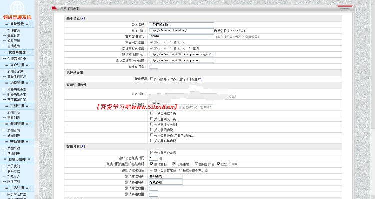Screen dimensions: 375x199
Task: Uncheck 允许新用户申请
Action: 152,152
